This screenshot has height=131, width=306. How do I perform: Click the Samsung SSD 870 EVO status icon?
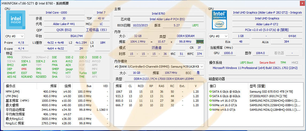pos(210,92)
